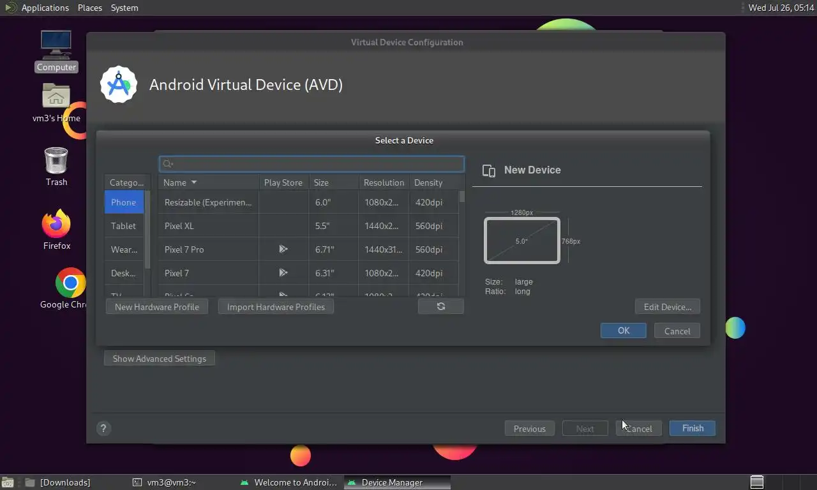817x490 pixels.
Task: Confirm with the OK button
Action: click(x=624, y=330)
